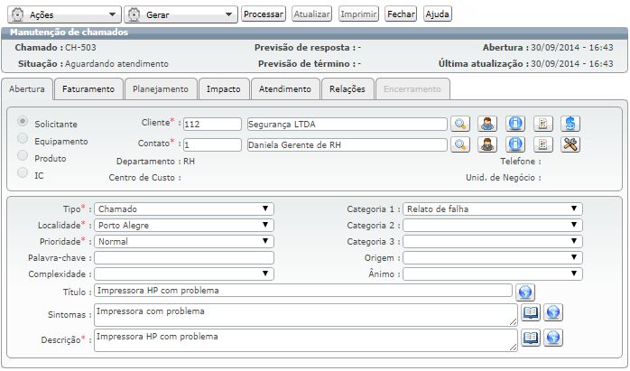Switch to the Faturamento tab

pyautogui.click(x=88, y=89)
